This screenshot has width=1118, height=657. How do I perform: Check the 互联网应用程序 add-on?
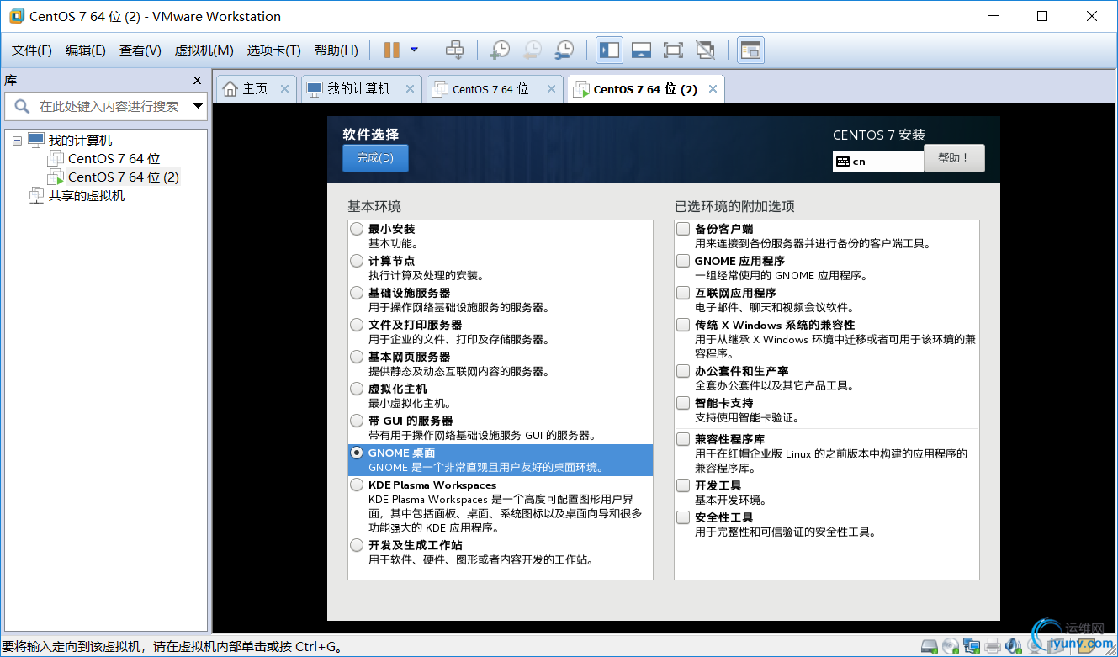[x=684, y=293]
